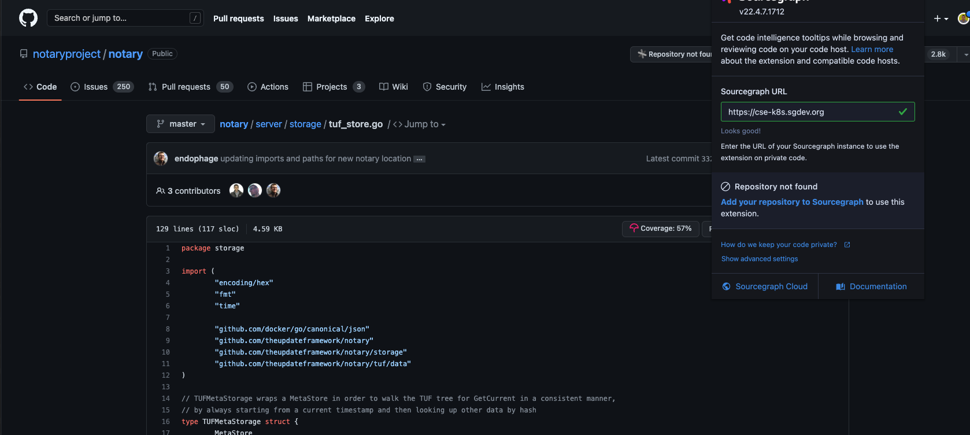The image size is (970, 435).
Task: Open third contributor avatar
Action: click(273, 190)
